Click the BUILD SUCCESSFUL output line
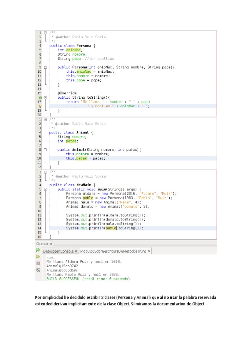Image resolution: width=252 pixels, height=337 pixels. 88,279
